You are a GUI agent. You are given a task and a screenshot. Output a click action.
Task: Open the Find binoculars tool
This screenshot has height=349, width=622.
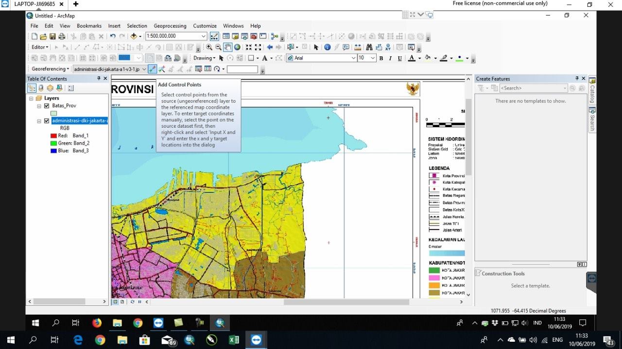(369, 47)
